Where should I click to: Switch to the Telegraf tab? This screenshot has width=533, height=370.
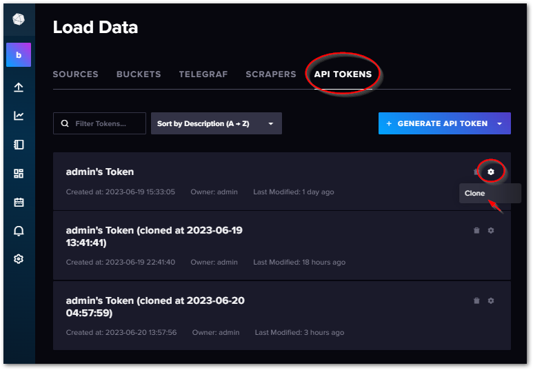tap(203, 74)
